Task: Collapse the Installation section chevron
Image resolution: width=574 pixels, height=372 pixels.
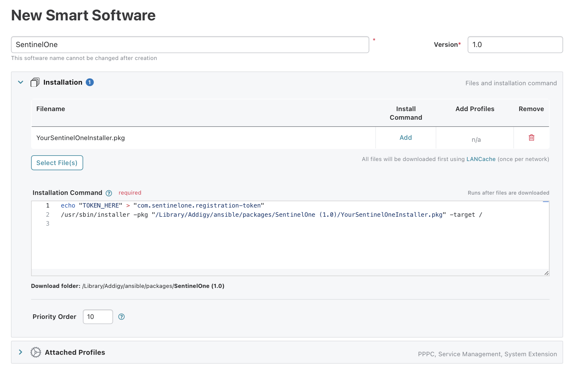Action: [21, 82]
